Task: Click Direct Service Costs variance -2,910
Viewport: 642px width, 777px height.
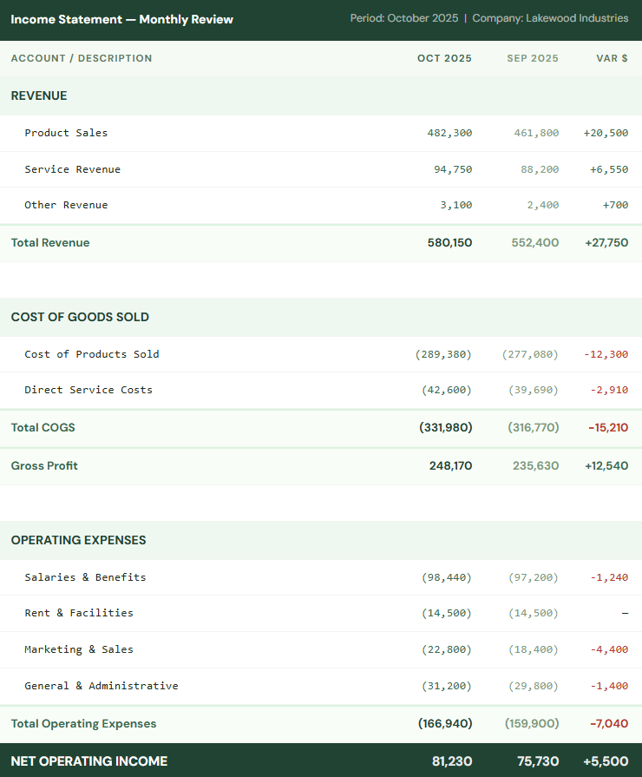Action: click(609, 390)
